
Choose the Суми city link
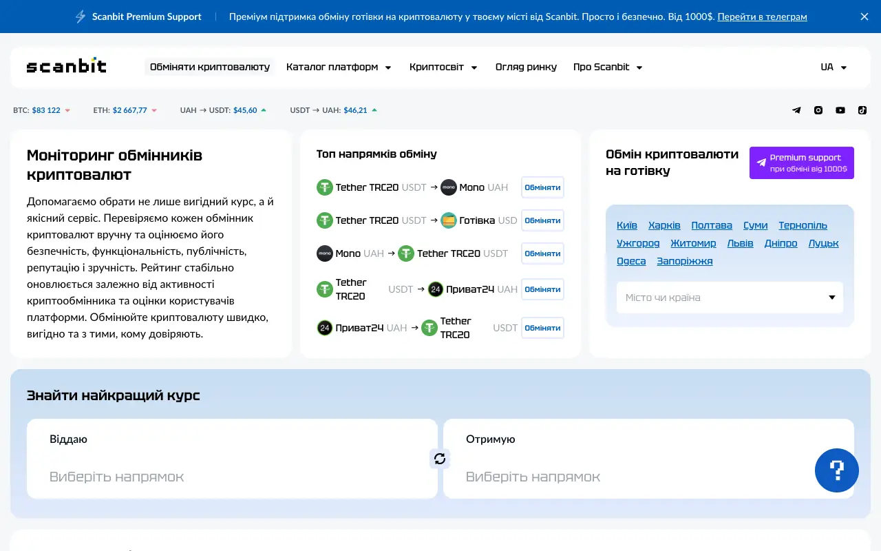click(x=756, y=225)
